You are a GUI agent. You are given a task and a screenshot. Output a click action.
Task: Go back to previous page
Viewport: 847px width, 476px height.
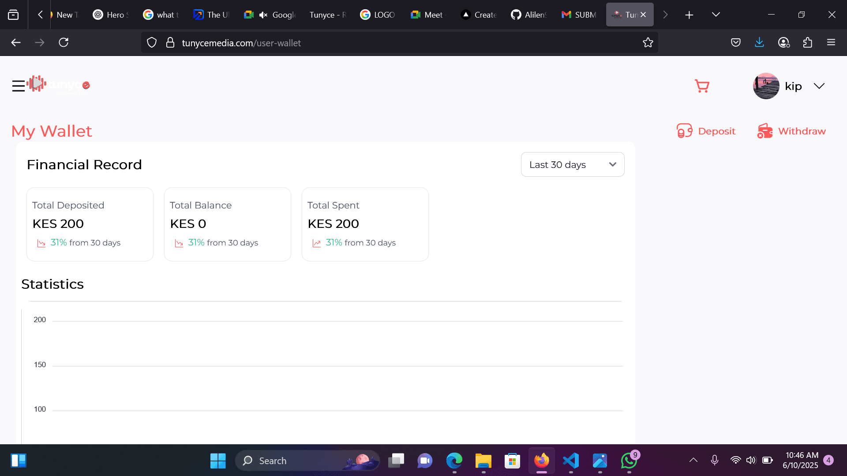click(x=16, y=43)
